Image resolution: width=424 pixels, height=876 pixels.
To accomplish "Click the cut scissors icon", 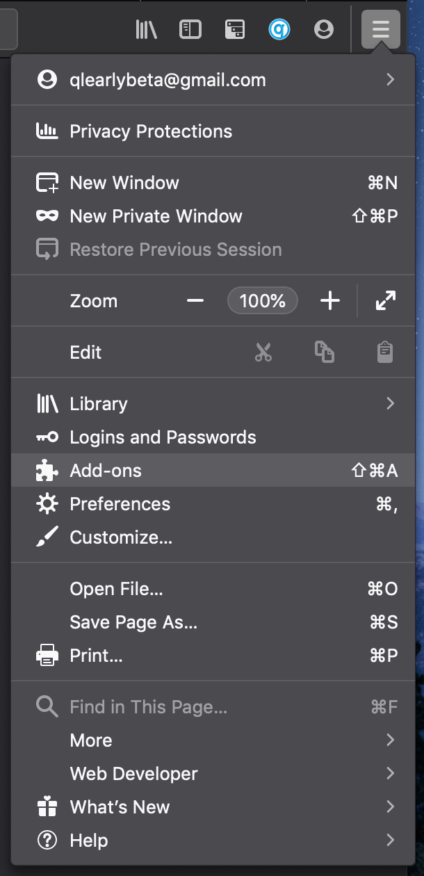I will click(263, 352).
